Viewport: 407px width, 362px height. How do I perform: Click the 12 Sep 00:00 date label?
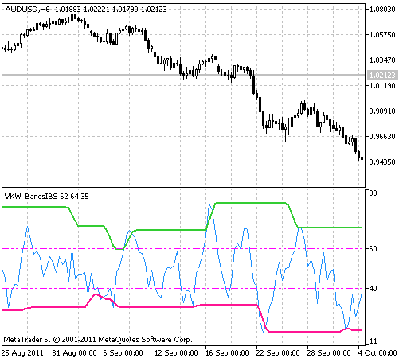176,353
